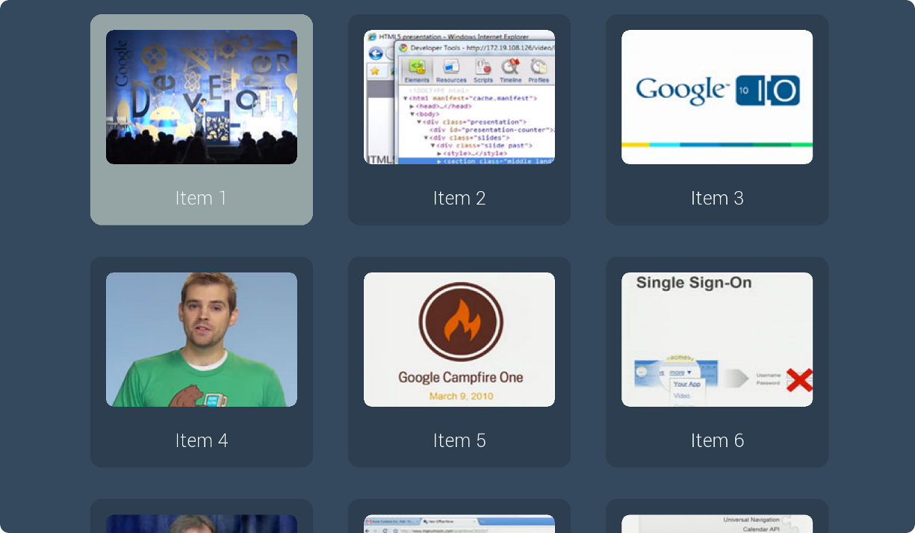Open the Item 1 stage presentation thumbnail
The width and height of the screenshot is (915, 533).
pyautogui.click(x=202, y=97)
